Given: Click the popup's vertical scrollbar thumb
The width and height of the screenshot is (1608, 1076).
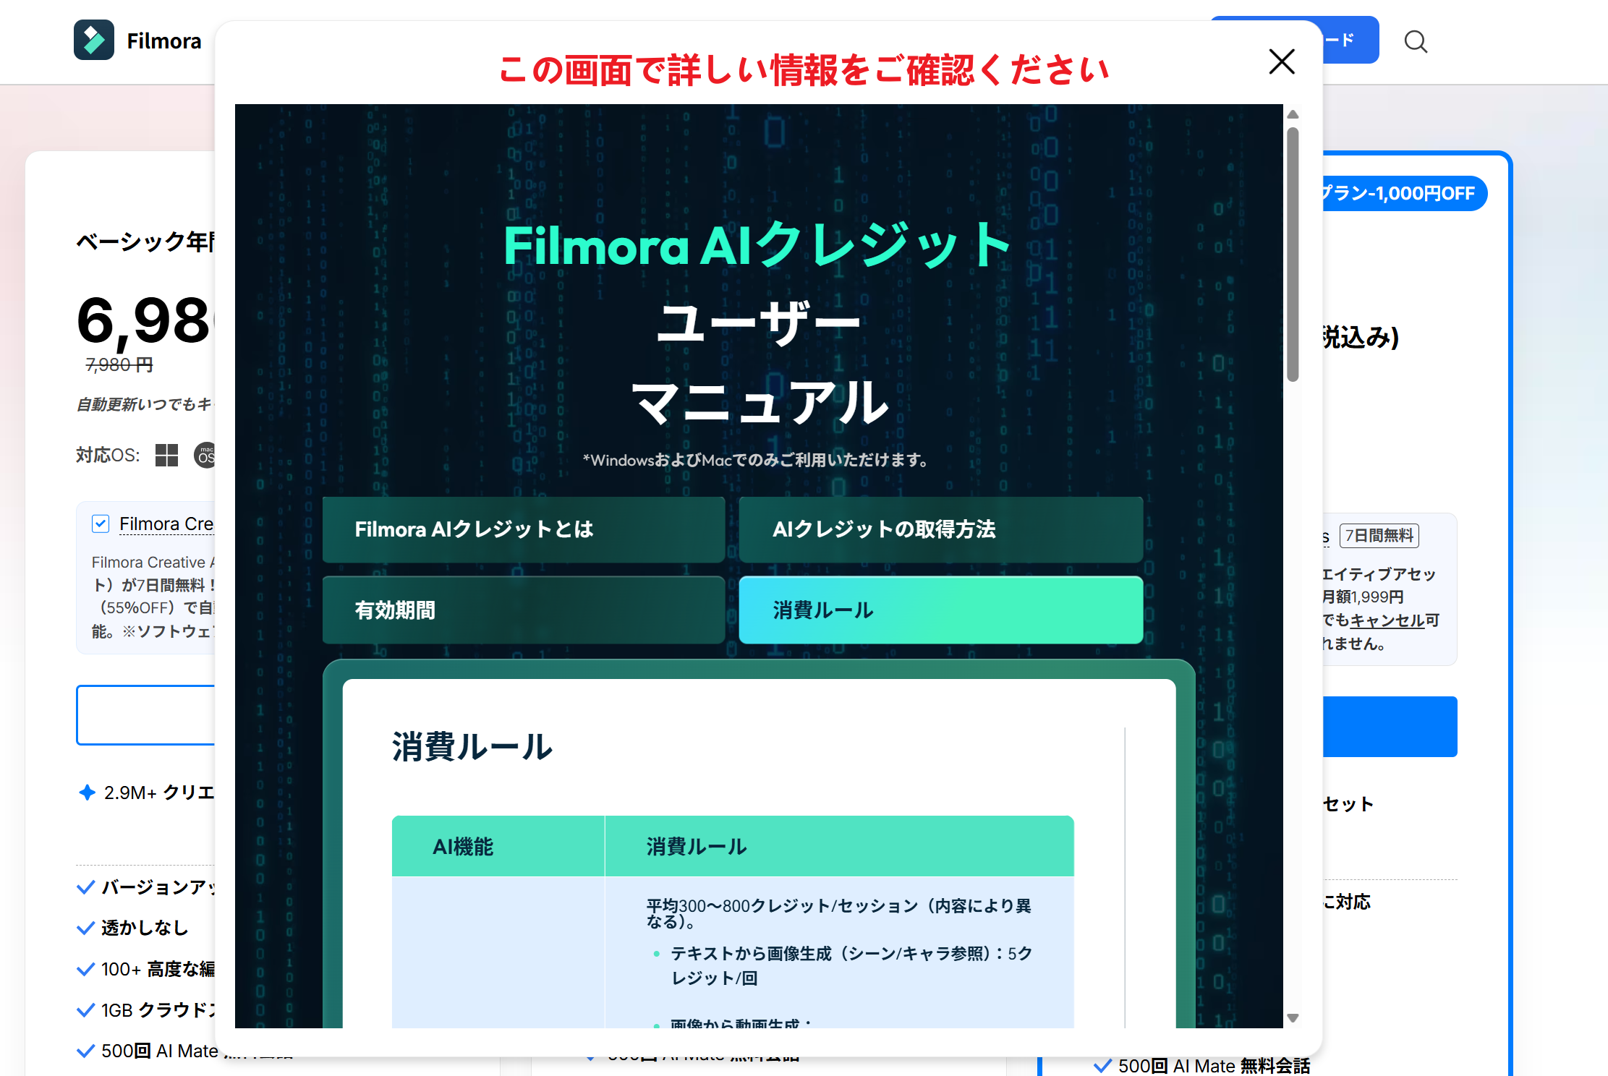Looking at the screenshot, I should click(1293, 254).
